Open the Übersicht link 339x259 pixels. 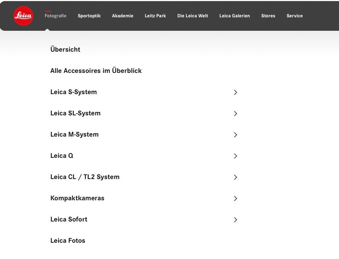65,50
